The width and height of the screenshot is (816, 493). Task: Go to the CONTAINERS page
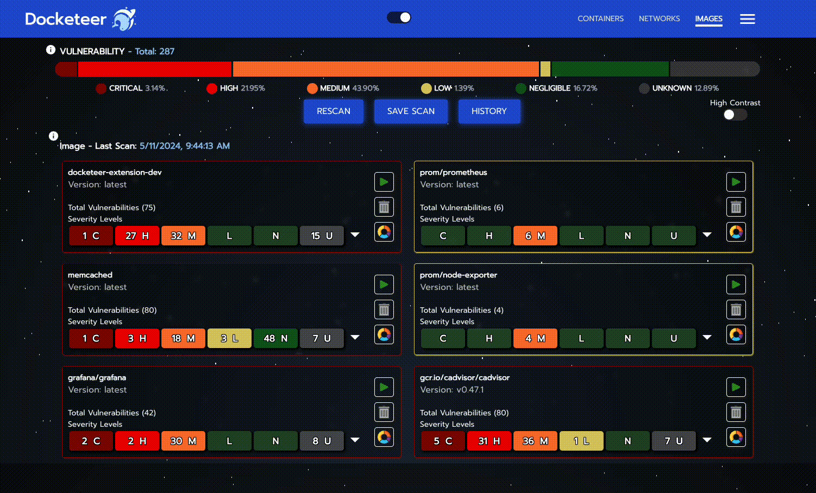click(600, 18)
